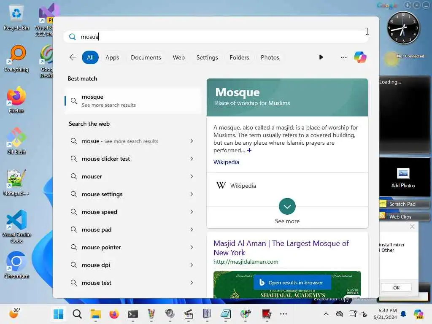Select the mosque best match result

(133, 100)
